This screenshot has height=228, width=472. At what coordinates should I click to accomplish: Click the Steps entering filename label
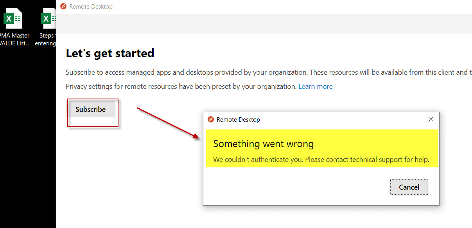click(46, 39)
